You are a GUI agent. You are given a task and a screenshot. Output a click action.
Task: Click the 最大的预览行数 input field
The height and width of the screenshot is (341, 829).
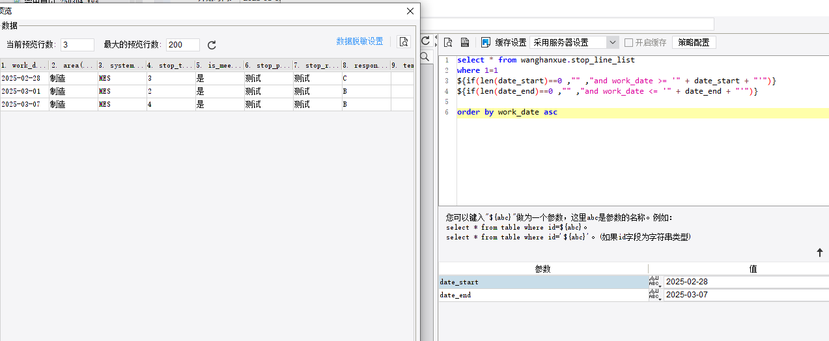(183, 45)
